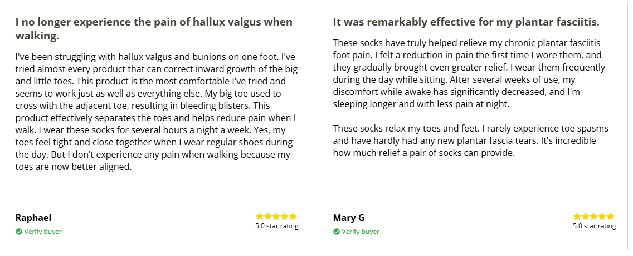Click the fifth star in Raphael's rating
Viewport: 633px width, 256px height.
[293, 217]
